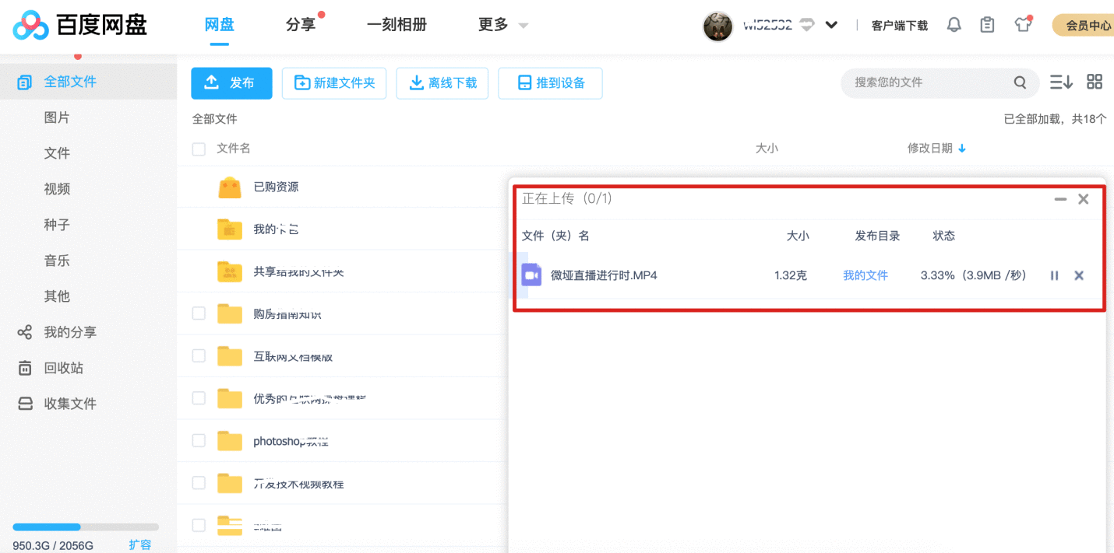
Task: Click the 我的分享 share icon
Action: pos(25,332)
